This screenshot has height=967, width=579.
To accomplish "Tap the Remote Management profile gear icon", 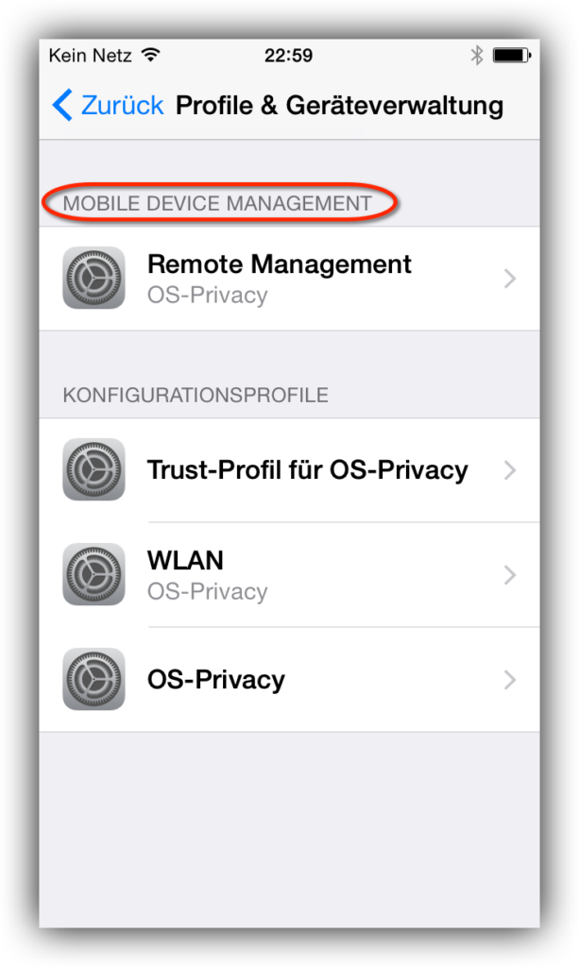I will [x=94, y=279].
